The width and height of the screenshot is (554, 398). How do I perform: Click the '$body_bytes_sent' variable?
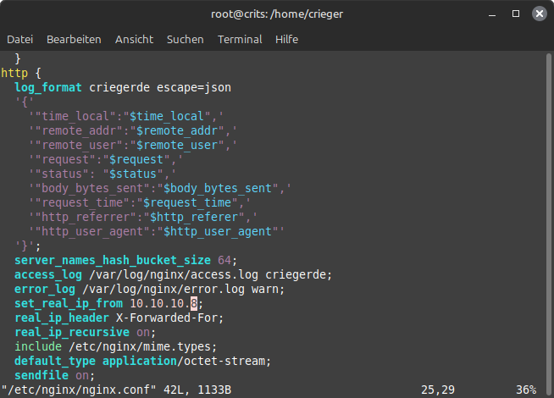pos(218,188)
